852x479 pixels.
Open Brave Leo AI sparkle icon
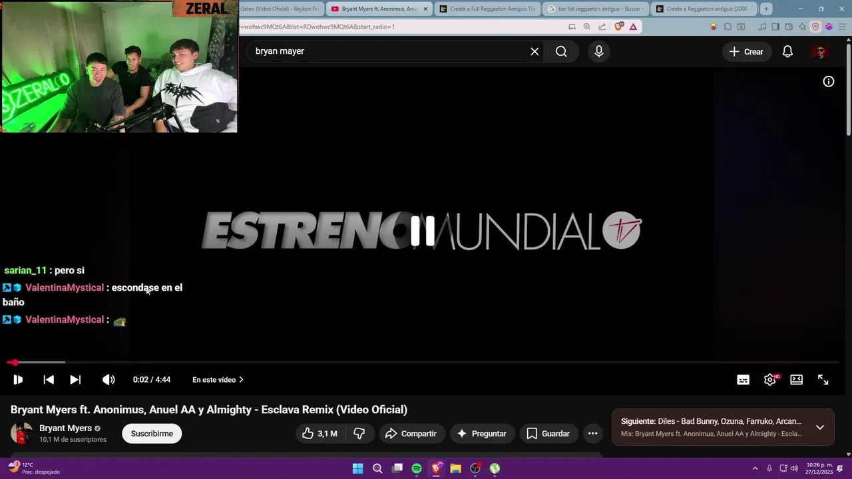click(x=802, y=27)
